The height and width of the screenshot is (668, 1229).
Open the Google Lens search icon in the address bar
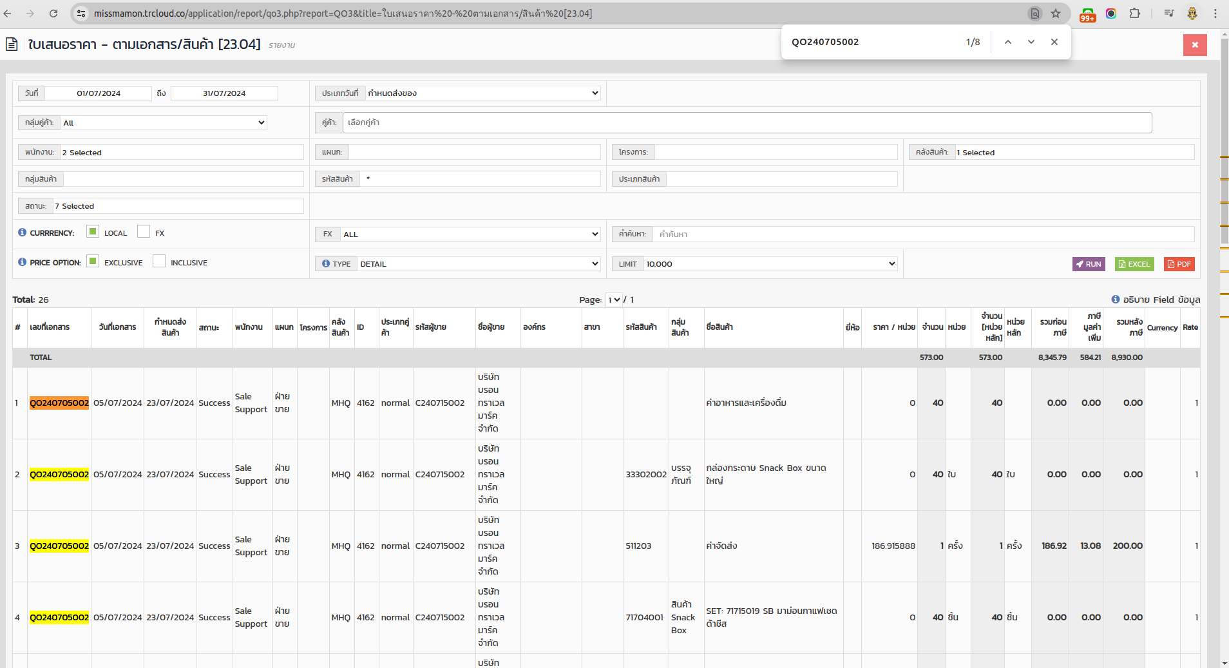click(x=1034, y=14)
